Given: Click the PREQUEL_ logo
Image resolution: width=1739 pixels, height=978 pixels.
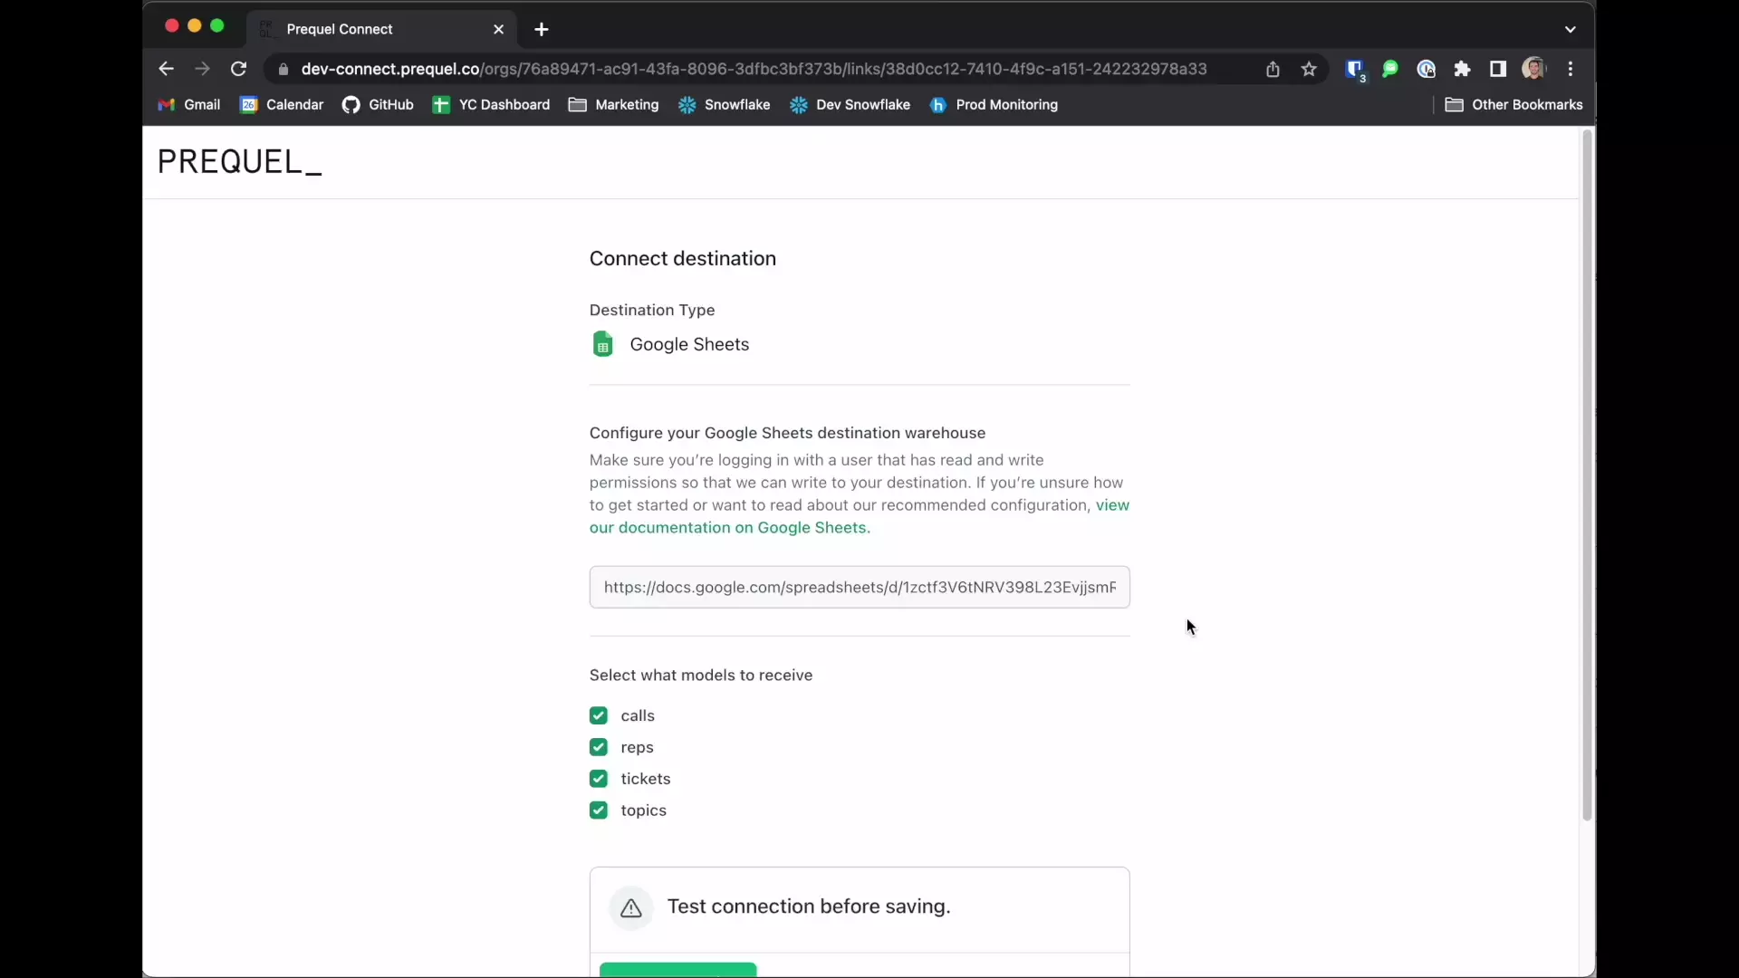Looking at the screenshot, I should click(240, 162).
